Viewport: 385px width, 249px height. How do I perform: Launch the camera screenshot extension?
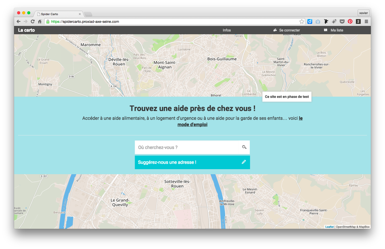tap(318, 21)
